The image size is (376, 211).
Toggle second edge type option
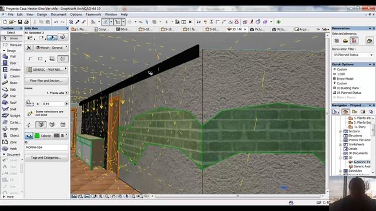pyautogui.click(x=52, y=124)
